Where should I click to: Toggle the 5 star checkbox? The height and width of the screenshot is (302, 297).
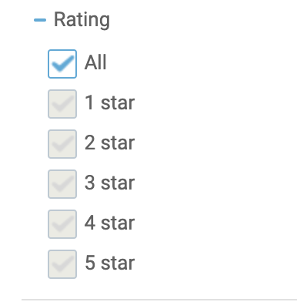[62, 264]
